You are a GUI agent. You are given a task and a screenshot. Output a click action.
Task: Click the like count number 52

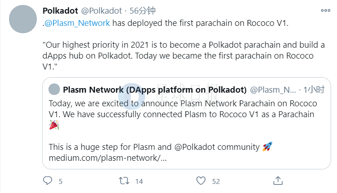(216, 181)
